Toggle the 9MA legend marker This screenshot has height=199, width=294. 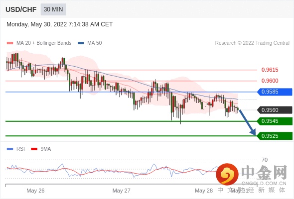(x=34, y=149)
